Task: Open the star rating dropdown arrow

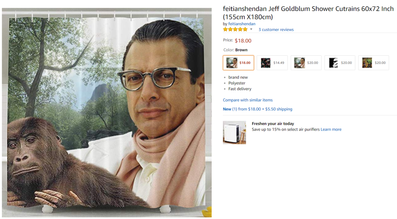Action: tap(251, 29)
